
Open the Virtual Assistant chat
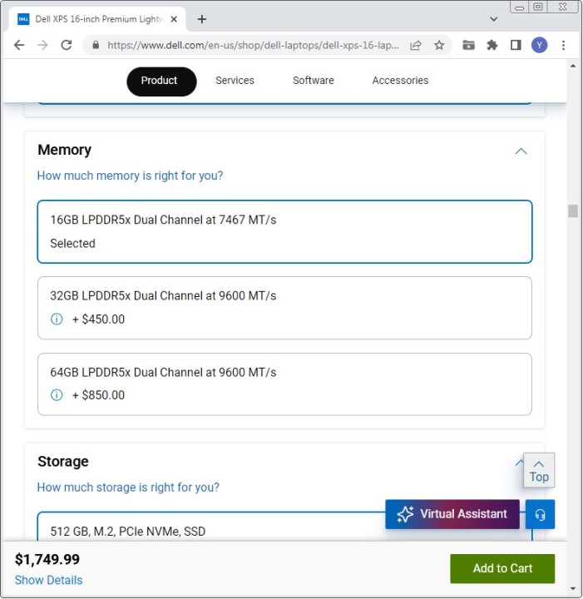452,514
